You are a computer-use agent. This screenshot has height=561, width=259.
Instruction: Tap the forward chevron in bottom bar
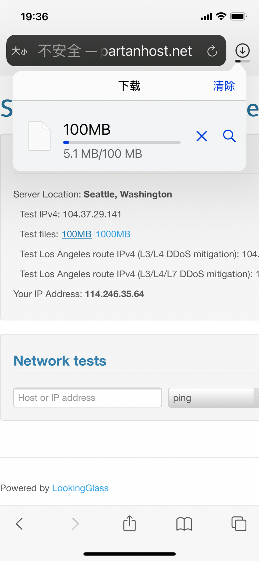pos(75,524)
